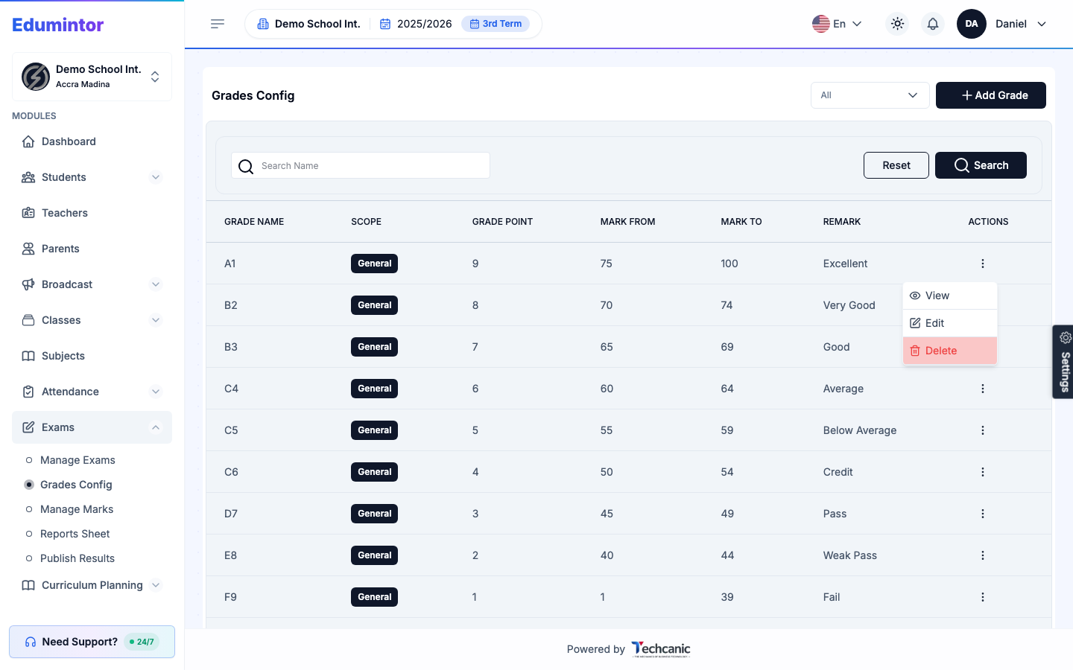Open Reports Sheet submenu item
The height and width of the screenshot is (670, 1073).
tap(75, 534)
